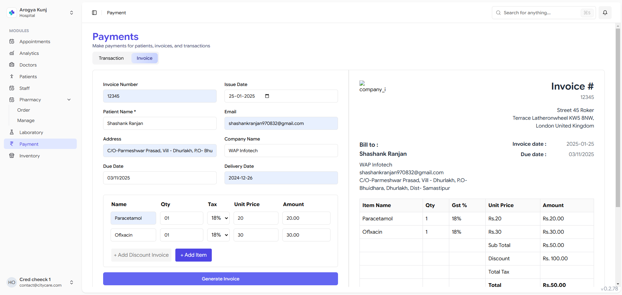
Task: Open the Patients module
Action: (40, 77)
